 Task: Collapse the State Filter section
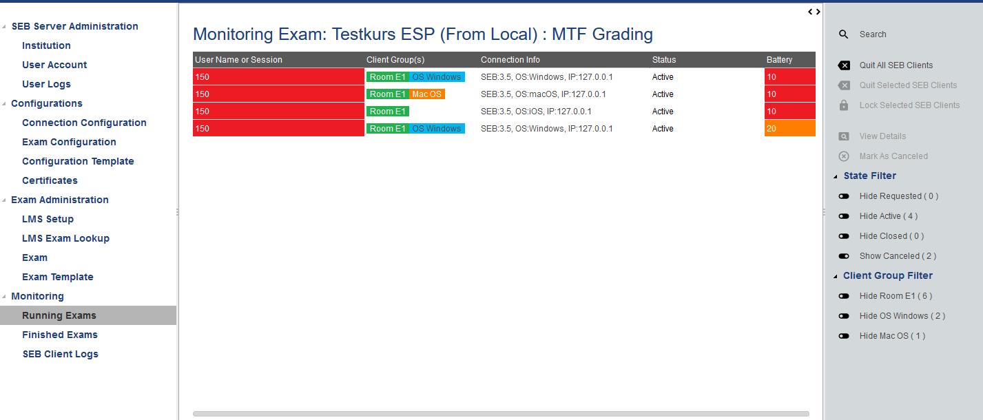pos(836,176)
